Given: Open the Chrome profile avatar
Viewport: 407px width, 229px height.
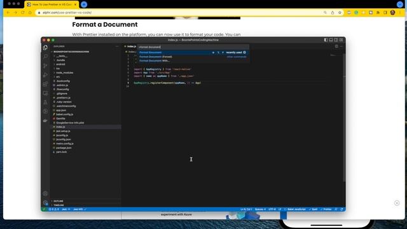Looking at the screenshot, I should 392,13.
